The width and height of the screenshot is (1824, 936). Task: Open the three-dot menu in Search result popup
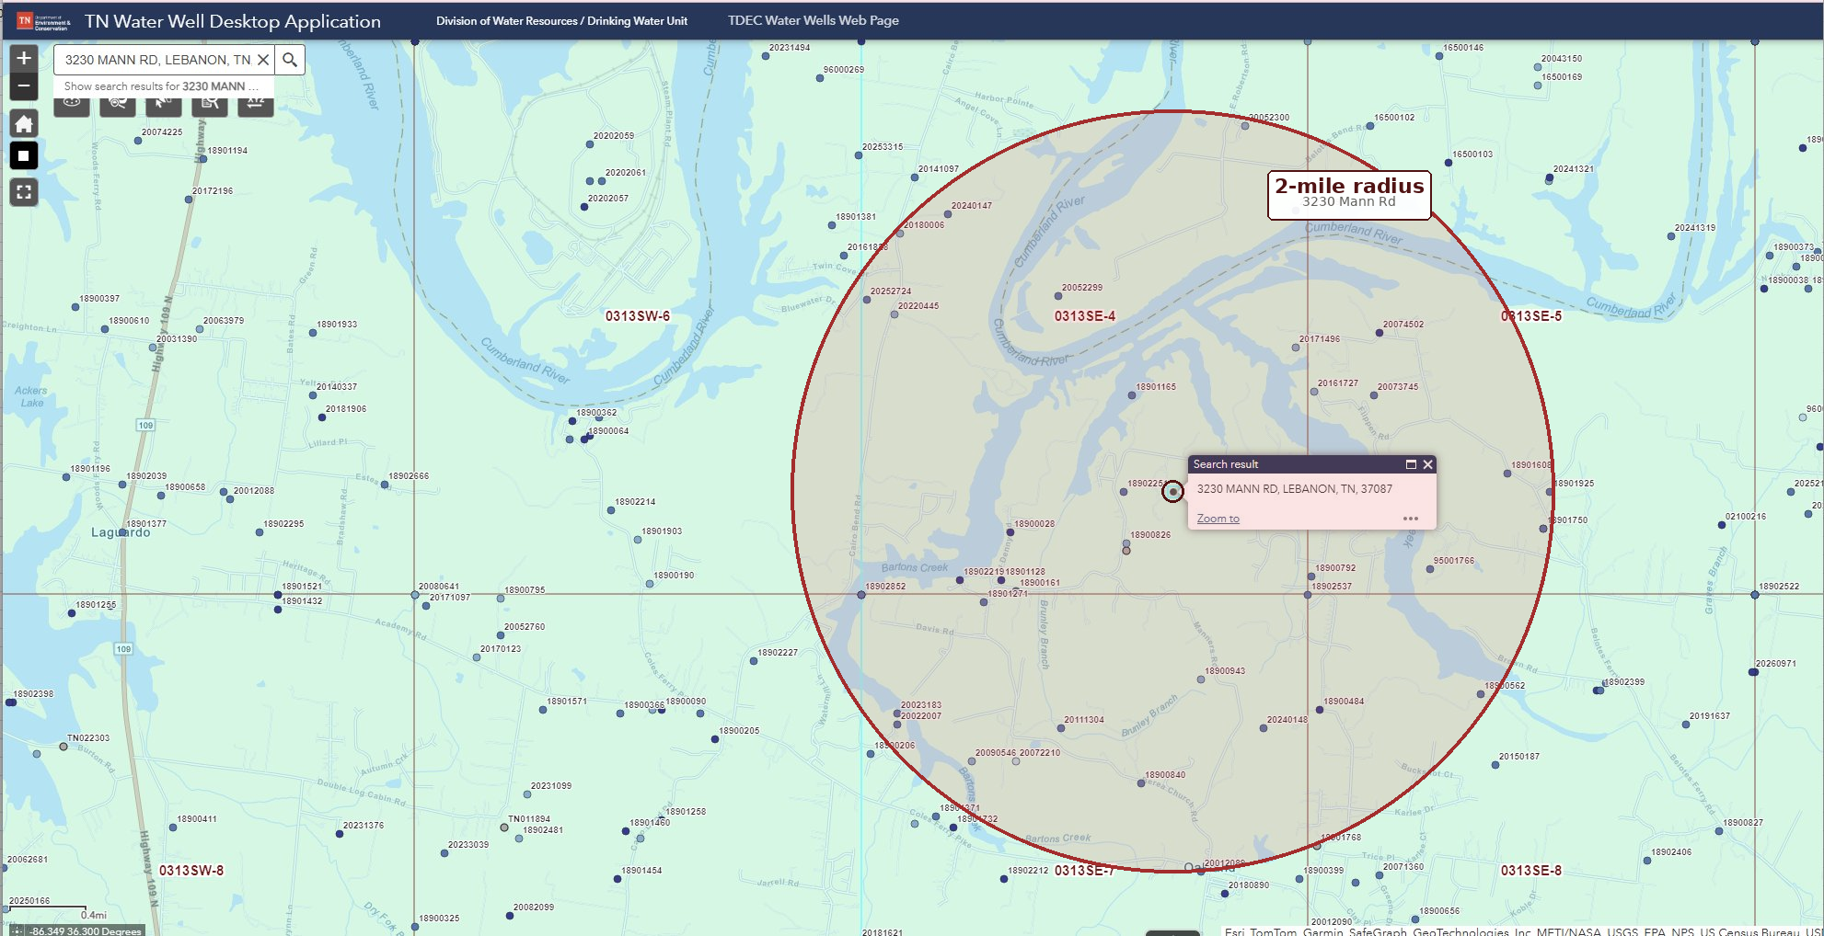coord(1411,519)
